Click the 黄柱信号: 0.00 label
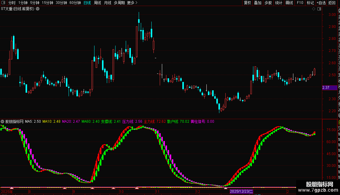This screenshot has height=195, width=340. pos(202,121)
